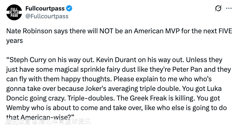The height and width of the screenshot is (129, 238).
Task: Open the three-dot more options menu
Action: point(230,9)
